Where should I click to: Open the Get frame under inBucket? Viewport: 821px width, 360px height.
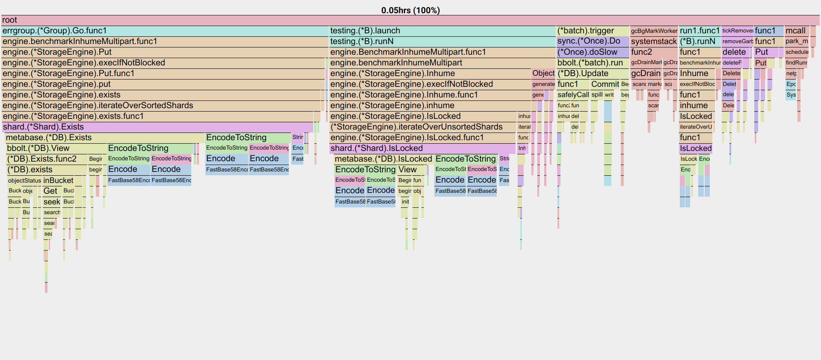[x=52, y=191]
